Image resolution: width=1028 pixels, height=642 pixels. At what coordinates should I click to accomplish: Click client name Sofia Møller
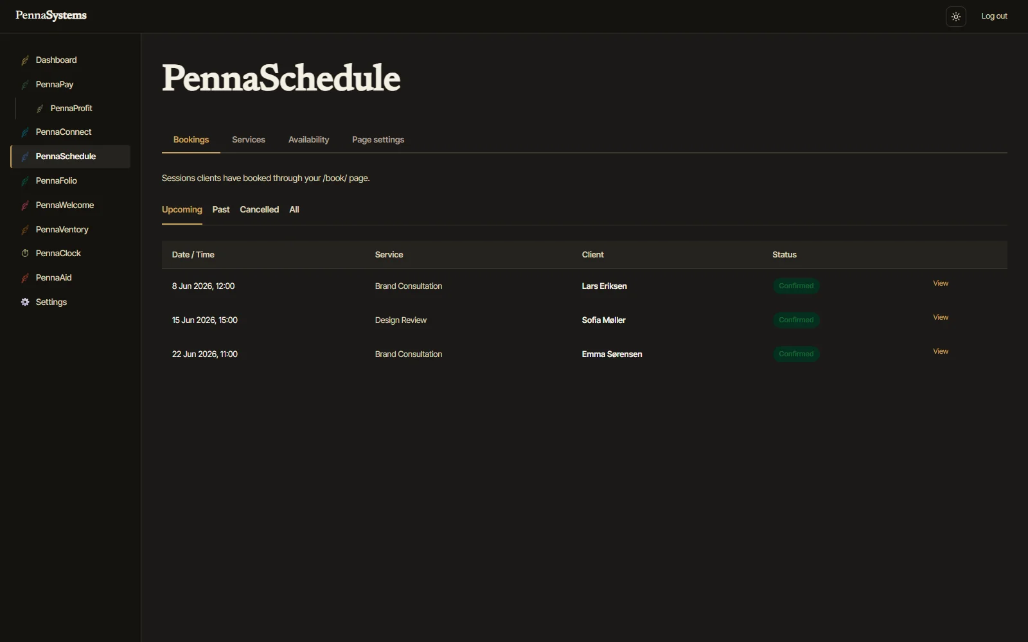[603, 320]
